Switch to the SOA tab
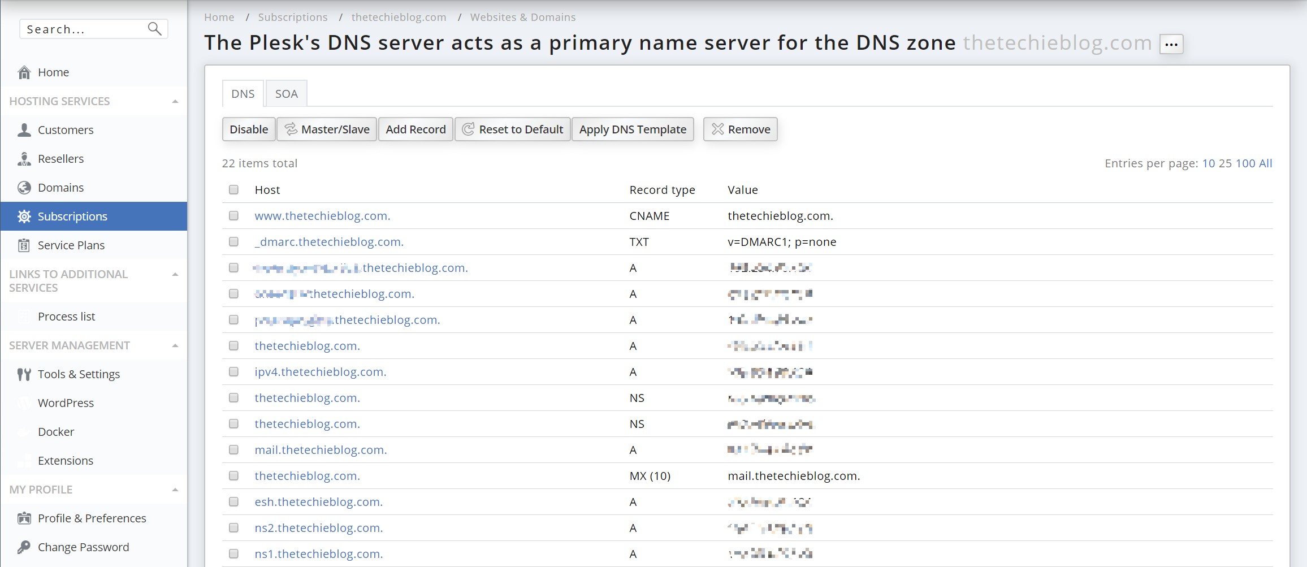Viewport: 1307px width, 567px height. 286,94
